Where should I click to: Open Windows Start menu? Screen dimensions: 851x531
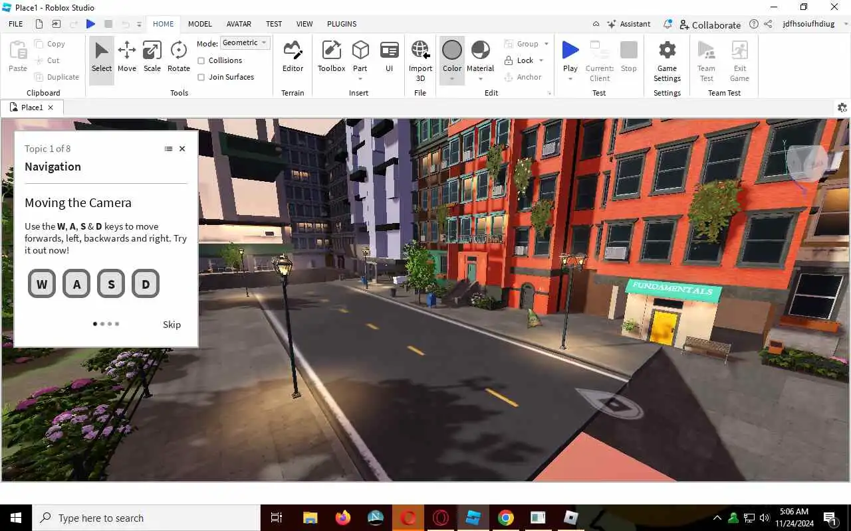pyautogui.click(x=16, y=518)
